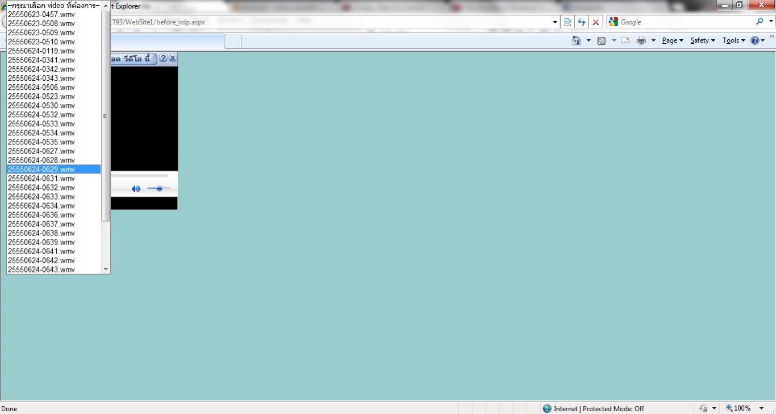Image resolution: width=776 pixels, height=414 pixels.
Task: Select 25550623-0457.wmv from the list
Action: tap(54, 14)
